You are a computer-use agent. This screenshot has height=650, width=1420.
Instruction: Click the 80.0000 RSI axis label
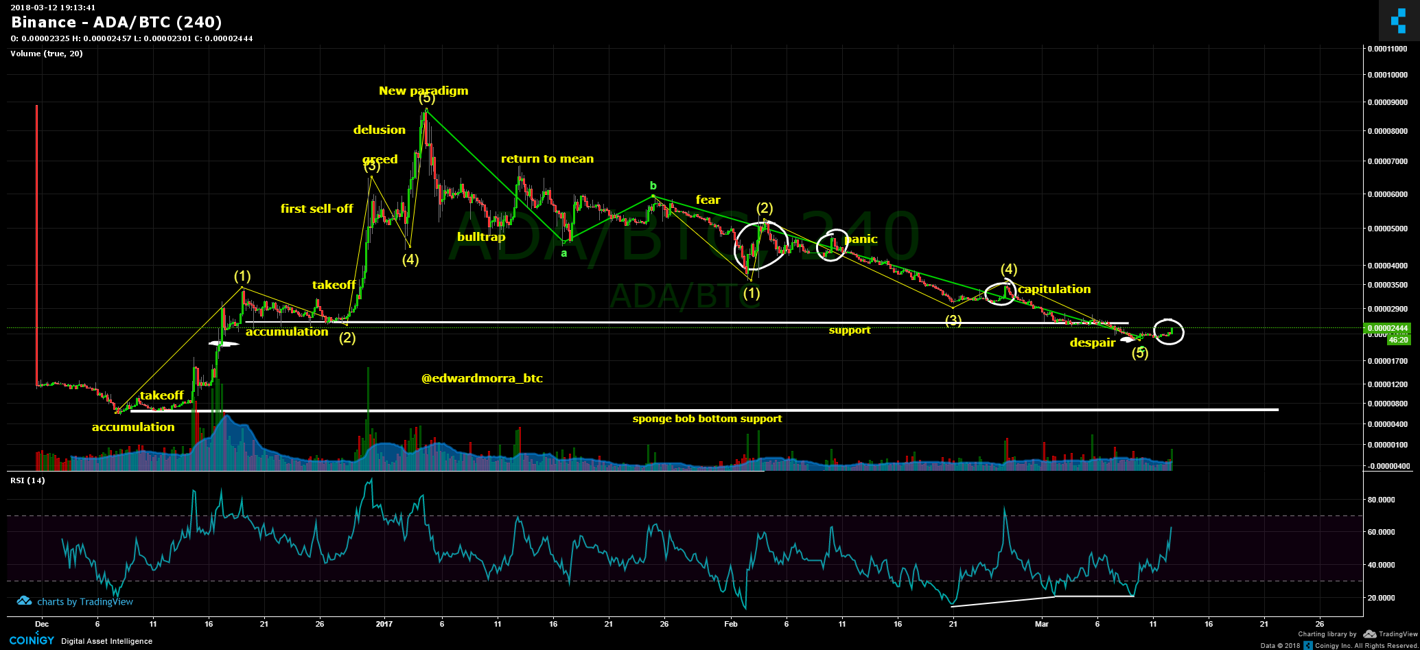1382,500
